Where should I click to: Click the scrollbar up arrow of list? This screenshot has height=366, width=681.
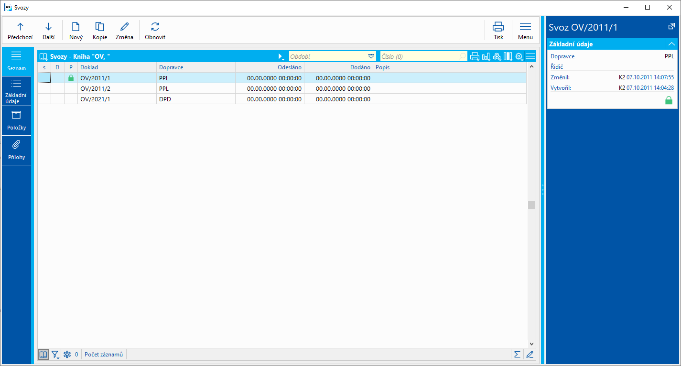[x=531, y=66]
